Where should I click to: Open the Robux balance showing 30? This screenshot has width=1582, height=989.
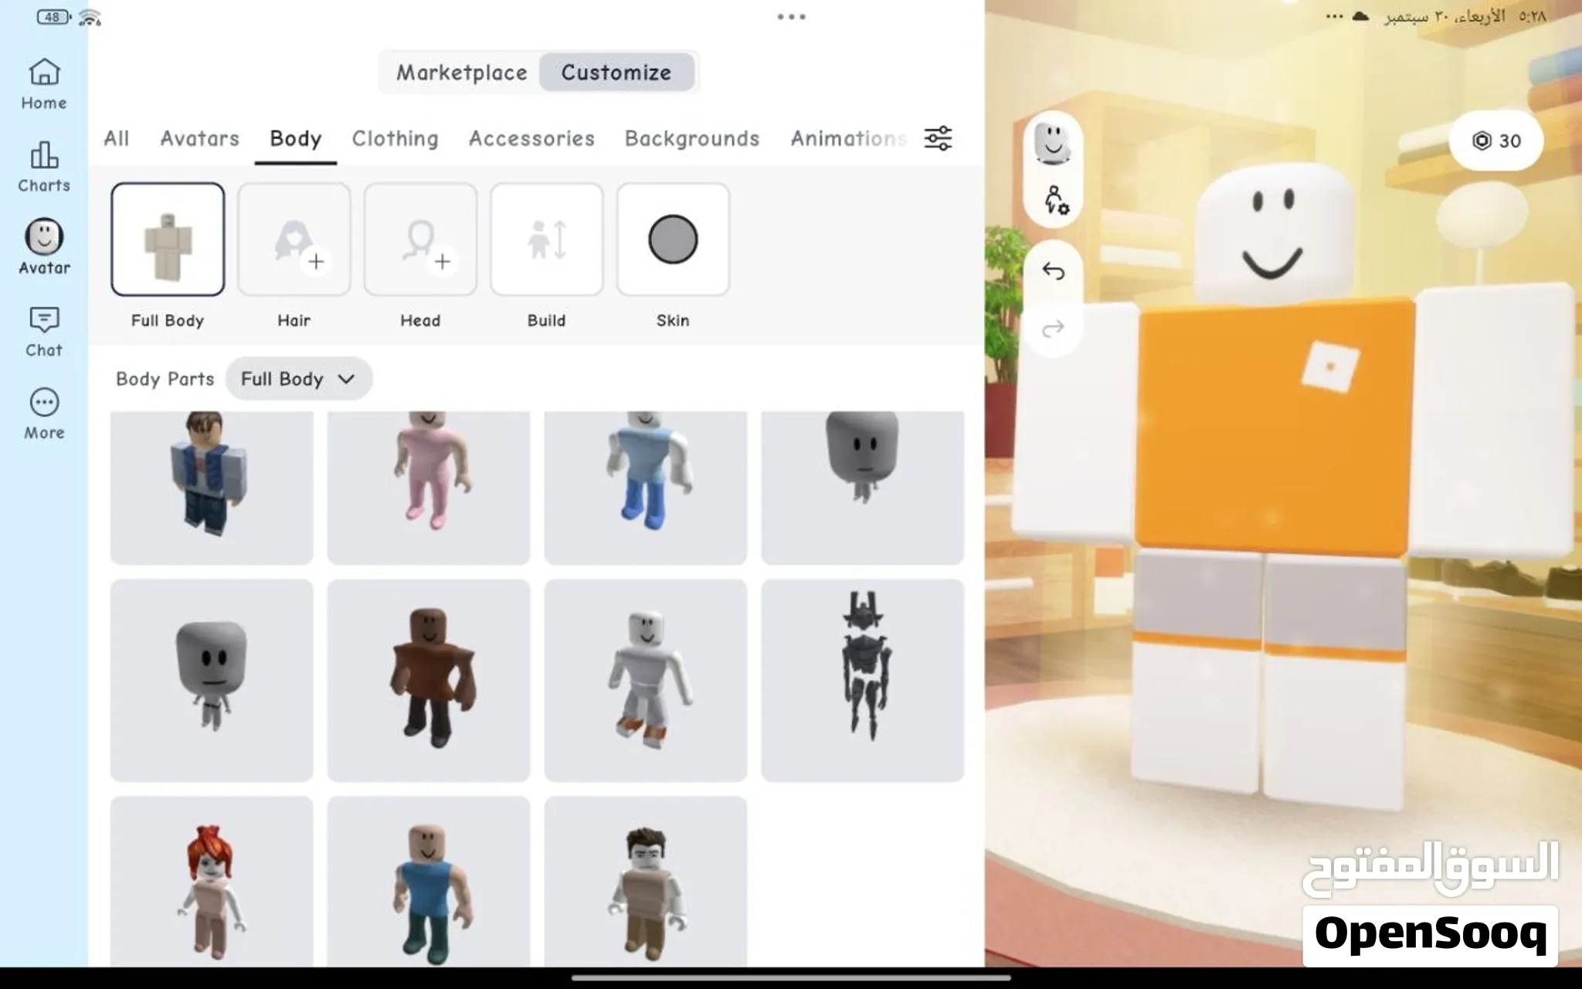[x=1496, y=141]
